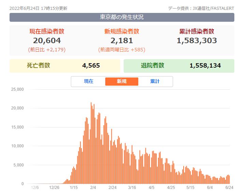Viewport: 249px width, 191px height.
Task: Click the 3/16 x-axis date label
Action: 132,188
